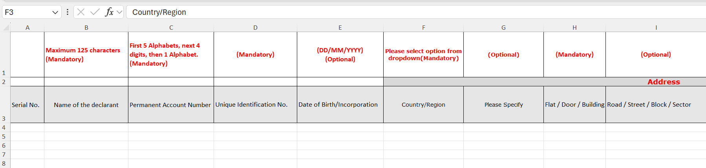Select the Date of Birth/Incorporation cell
This screenshot has height=168, width=706.
tap(340, 104)
